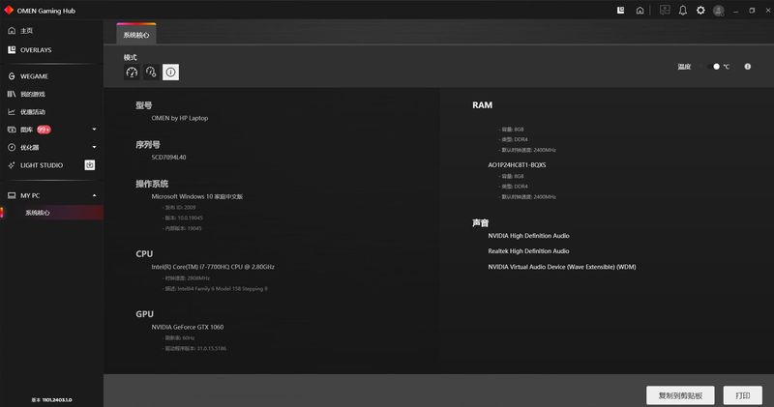Viewport: 774px width, 407px height.
Task: Open the 系统核心 tab
Action: [136, 35]
